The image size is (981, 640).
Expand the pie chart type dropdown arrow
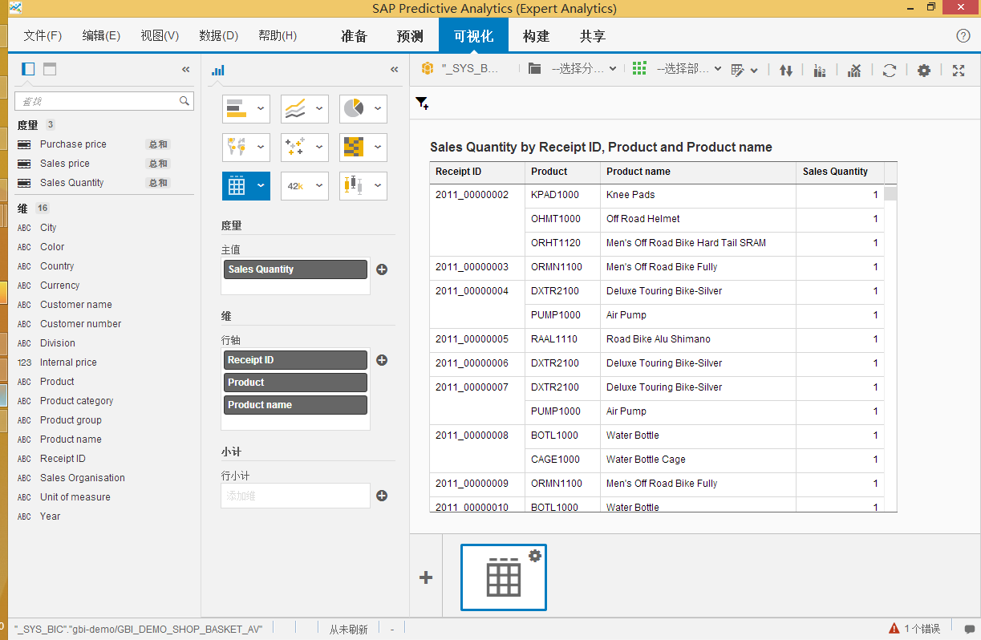pos(377,109)
